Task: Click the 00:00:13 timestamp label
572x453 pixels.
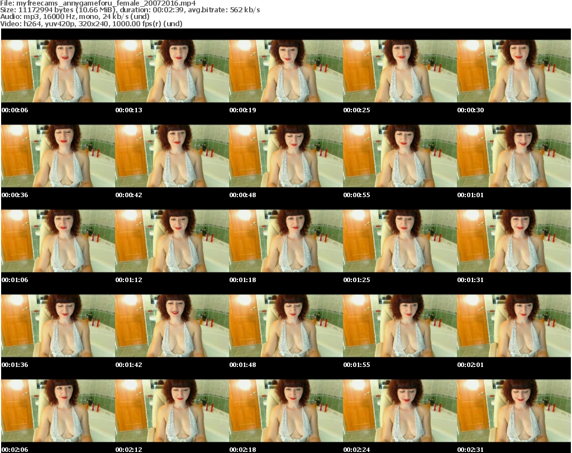Action: click(129, 110)
